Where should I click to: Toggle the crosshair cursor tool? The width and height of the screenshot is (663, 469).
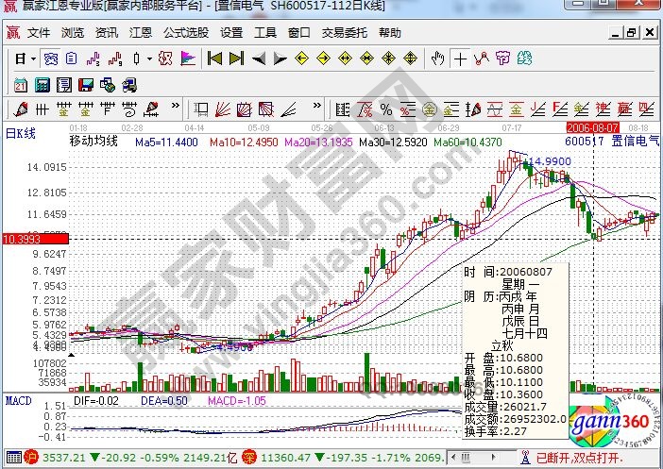[x=460, y=59]
